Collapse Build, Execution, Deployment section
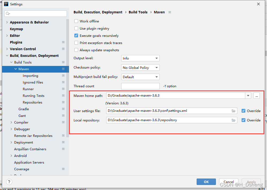 pos(7,56)
